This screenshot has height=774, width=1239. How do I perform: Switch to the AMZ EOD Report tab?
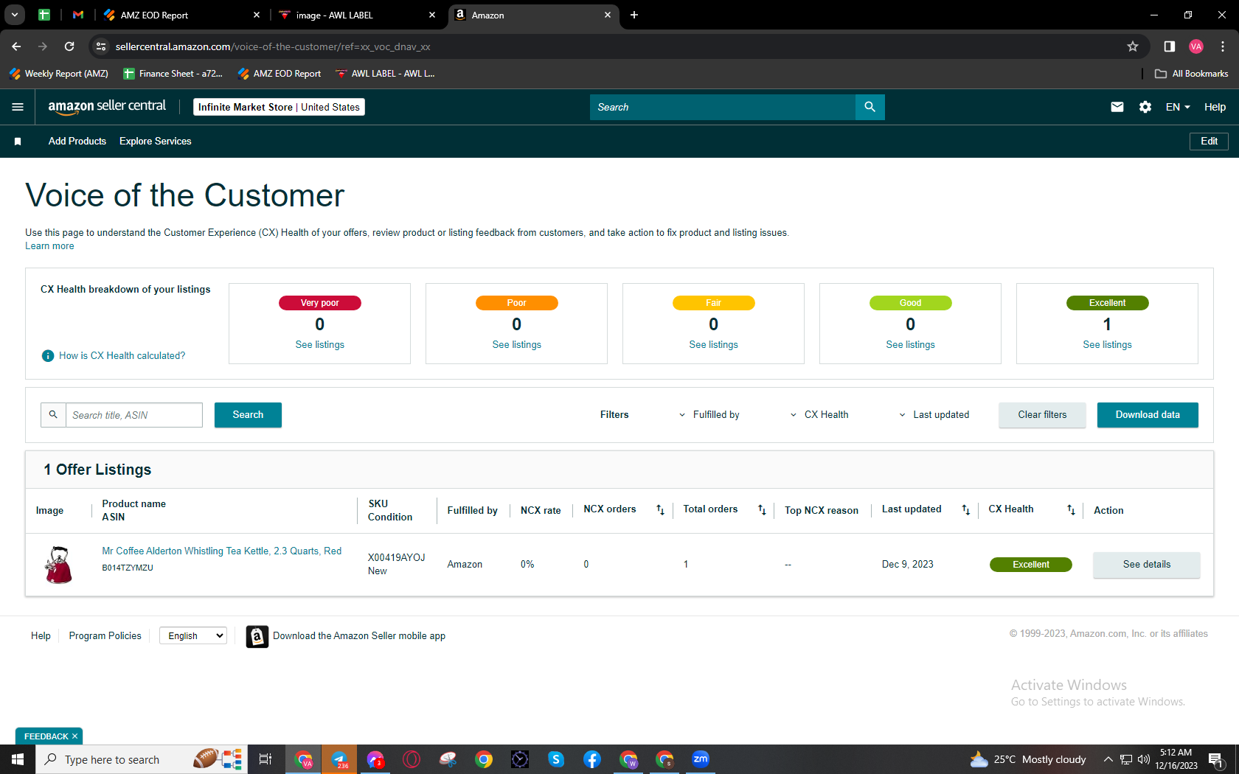click(181, 15)
